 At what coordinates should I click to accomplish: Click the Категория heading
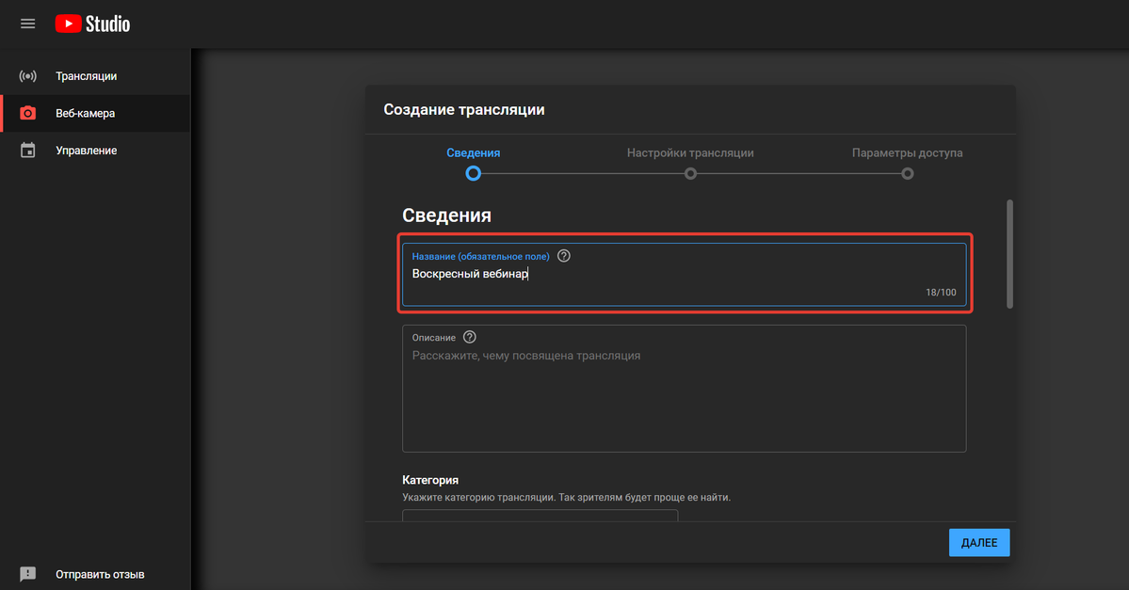tap(430, 480)
